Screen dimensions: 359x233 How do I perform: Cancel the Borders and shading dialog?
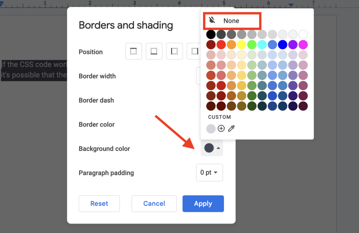[154, 204]
